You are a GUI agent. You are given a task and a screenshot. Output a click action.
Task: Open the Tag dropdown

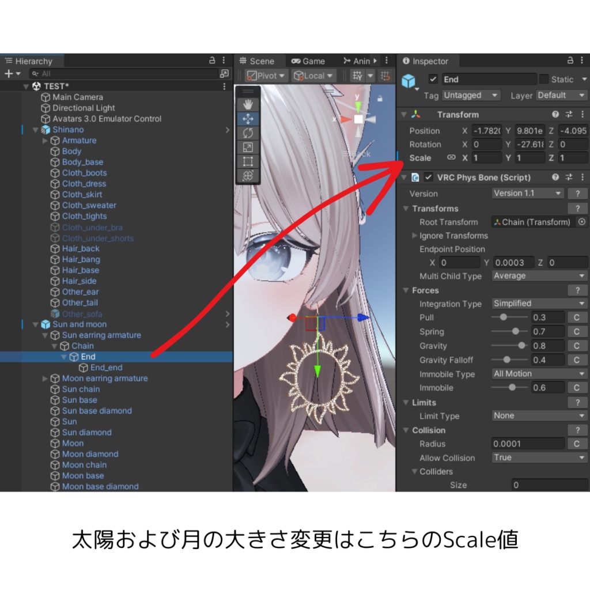pos(471,95)
